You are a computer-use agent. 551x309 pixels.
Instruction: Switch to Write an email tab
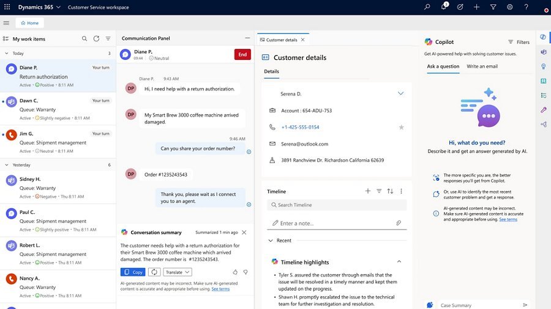(x=482, y=66)
